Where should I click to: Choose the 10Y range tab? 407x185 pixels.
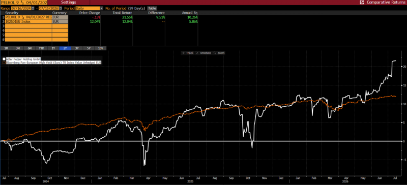pyautogui.click(x=100, y=48)
